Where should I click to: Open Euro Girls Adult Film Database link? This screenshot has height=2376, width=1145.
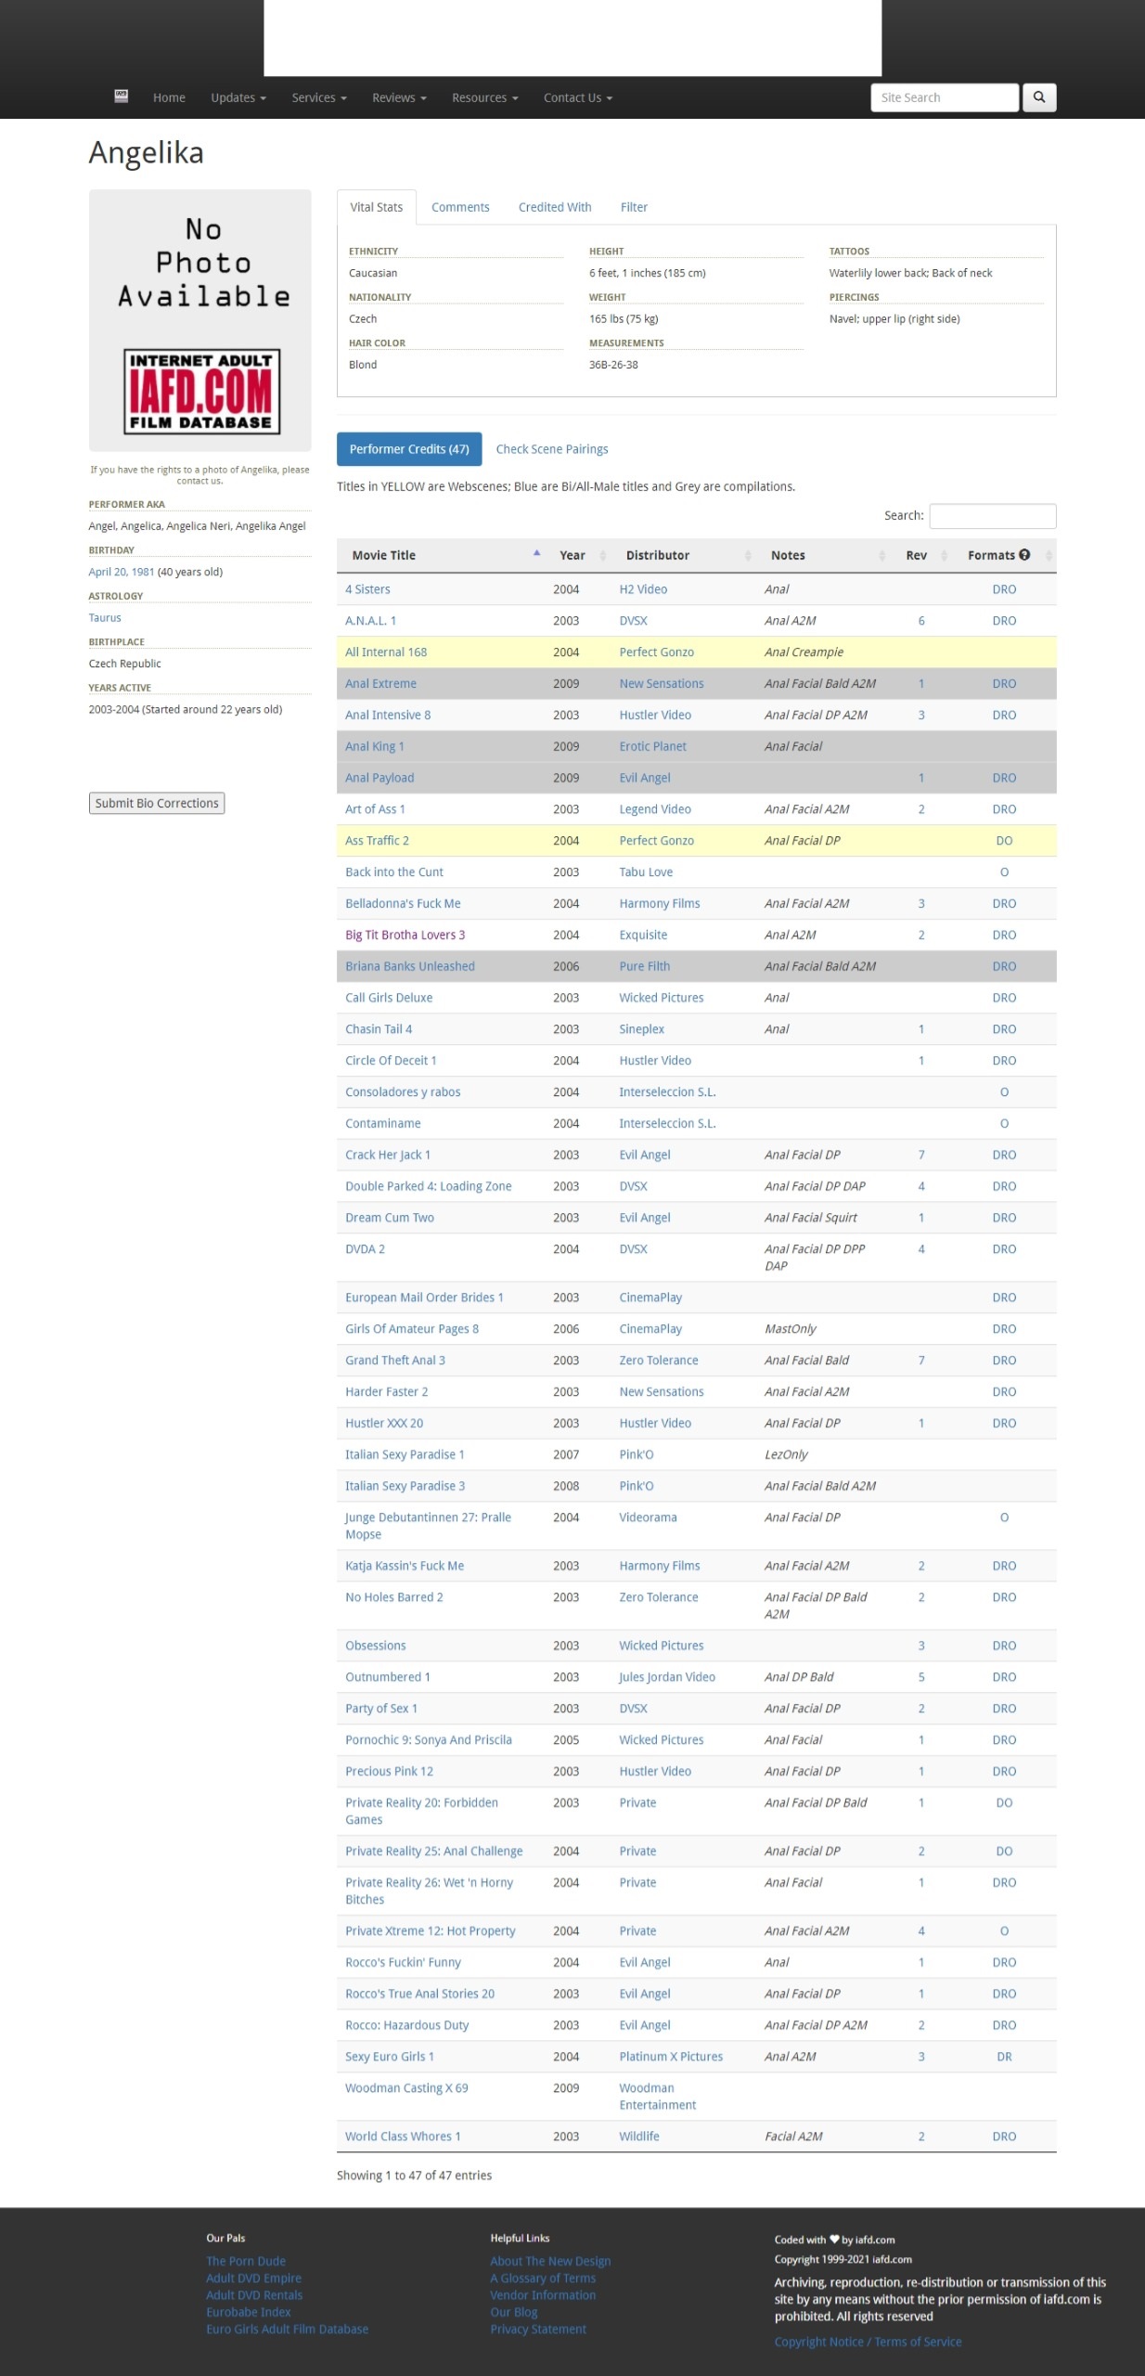click(x=287, y=2329)
